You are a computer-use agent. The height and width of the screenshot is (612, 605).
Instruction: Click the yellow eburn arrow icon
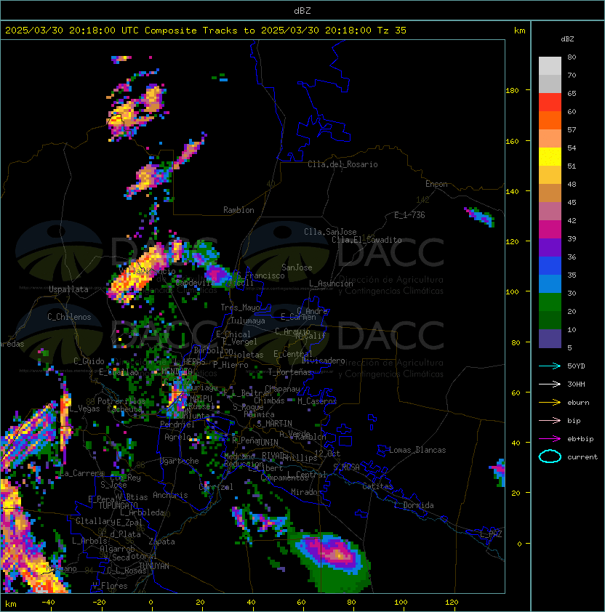550,403
